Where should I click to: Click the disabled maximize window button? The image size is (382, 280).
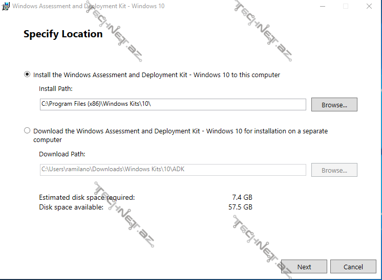point(346,6)
